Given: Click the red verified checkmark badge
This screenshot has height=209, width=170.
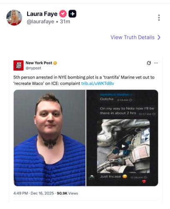Looking at the screenshot, I should pos(63,14).
